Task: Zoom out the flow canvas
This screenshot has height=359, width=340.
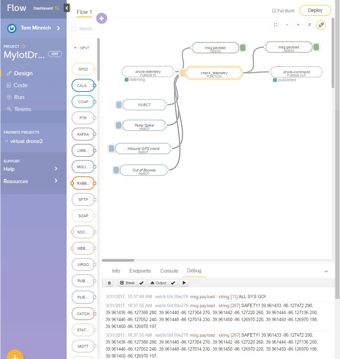Action: [x=287, y=25]
